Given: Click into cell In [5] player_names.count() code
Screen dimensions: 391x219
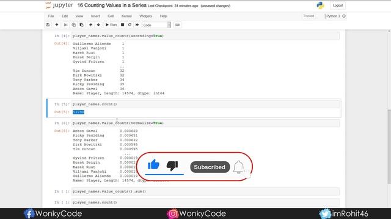Looking at the screenshot, I should [205, 104].
